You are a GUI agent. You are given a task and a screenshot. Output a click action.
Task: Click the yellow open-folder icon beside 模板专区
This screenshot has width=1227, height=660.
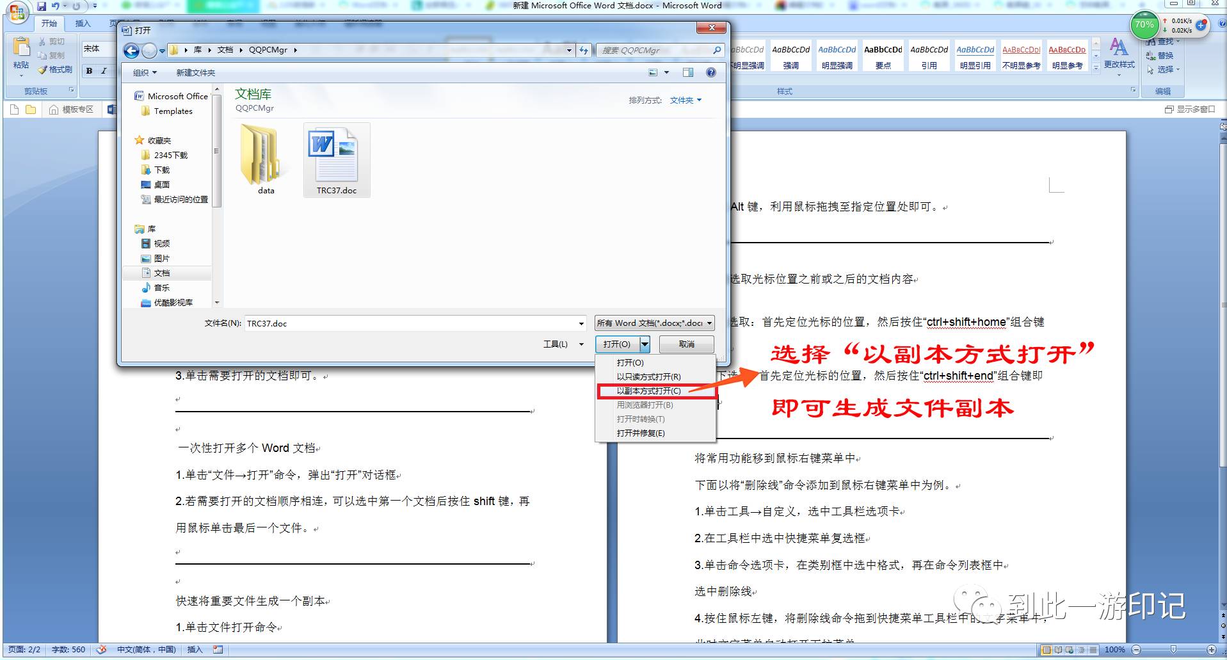pos(30,109)
